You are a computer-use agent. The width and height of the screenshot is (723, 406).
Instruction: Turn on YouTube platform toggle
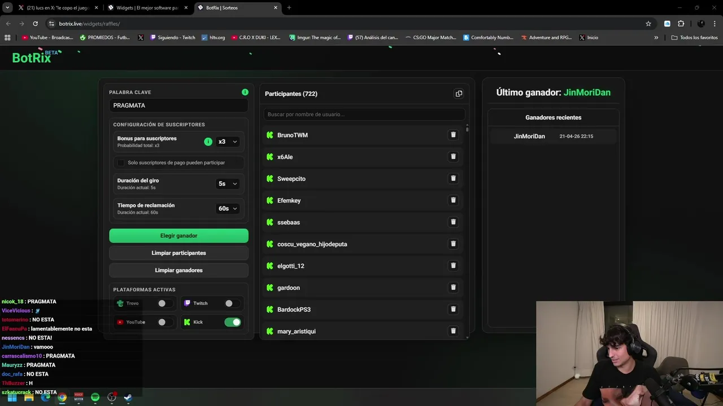click(x=164, y=322)
